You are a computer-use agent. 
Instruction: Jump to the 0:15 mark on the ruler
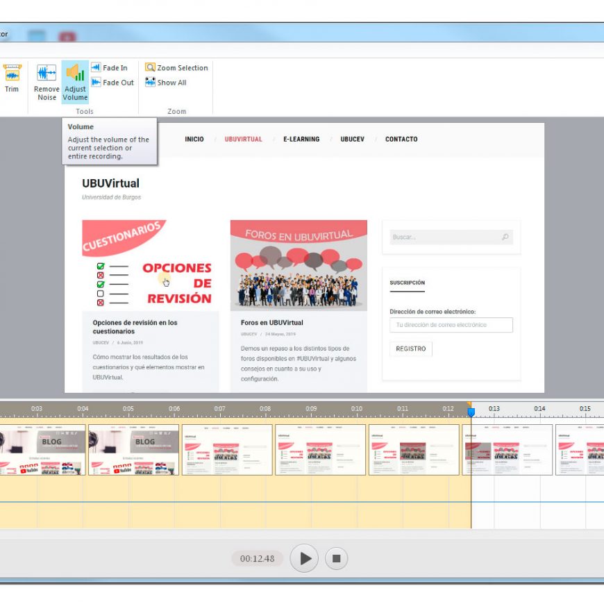click(585, 409)
